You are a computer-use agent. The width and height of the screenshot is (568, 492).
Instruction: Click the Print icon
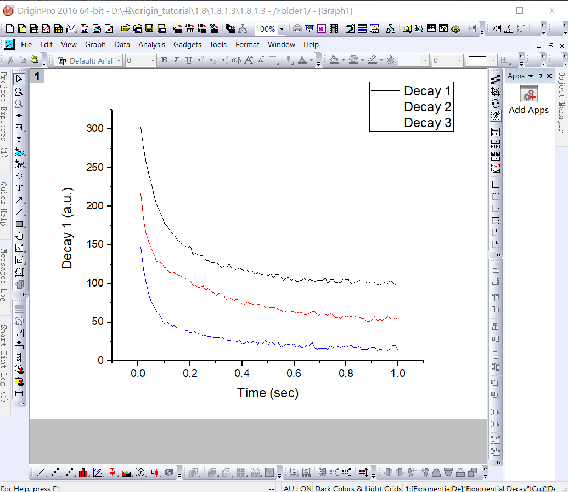pyautogui.click(x=297, y=28)
